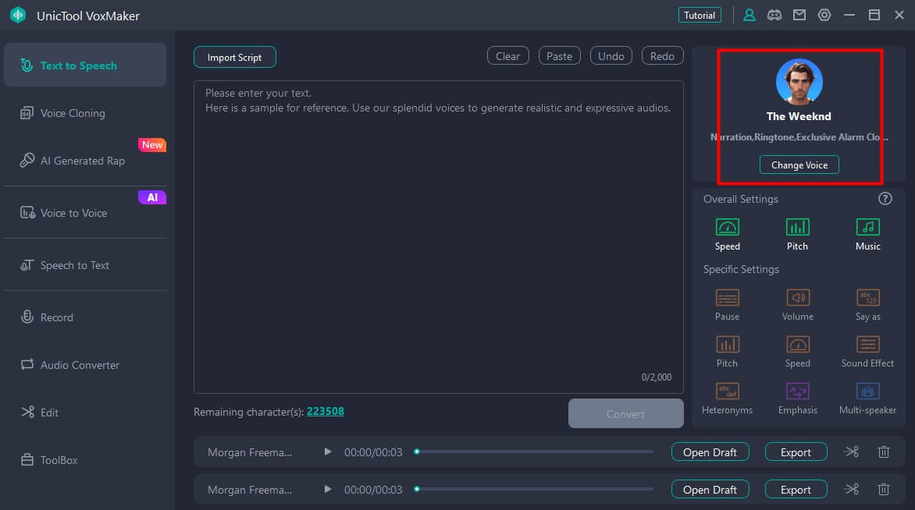This screenshot has height=510, width=915.
Task: Click the second audio progress slider
Action: pyautogui.click(x=535, y=490)
